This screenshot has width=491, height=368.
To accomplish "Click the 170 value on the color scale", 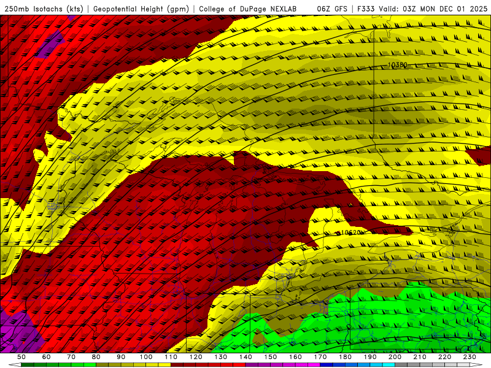I will pyautogui.click(x=320, y=357).
